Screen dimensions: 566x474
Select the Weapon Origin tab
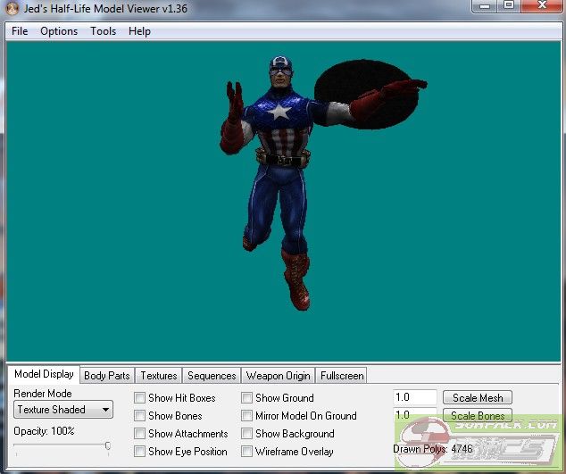[278, 376]
